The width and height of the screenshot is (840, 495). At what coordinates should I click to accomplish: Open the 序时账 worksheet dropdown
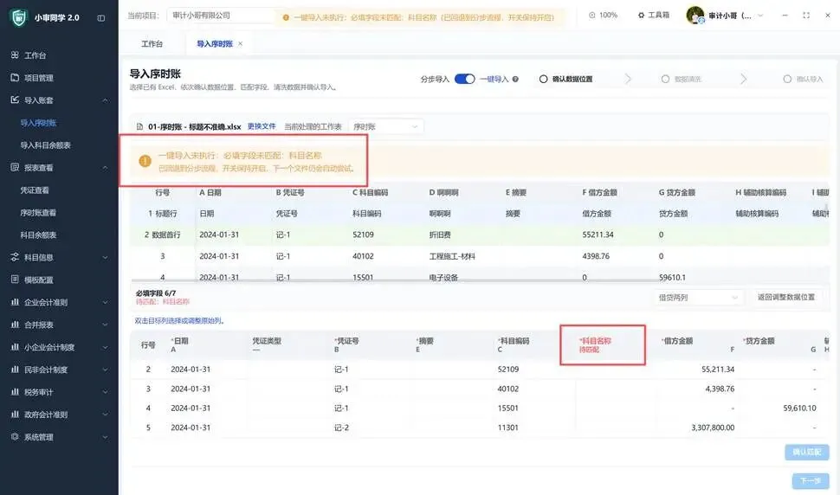[385, 127]
